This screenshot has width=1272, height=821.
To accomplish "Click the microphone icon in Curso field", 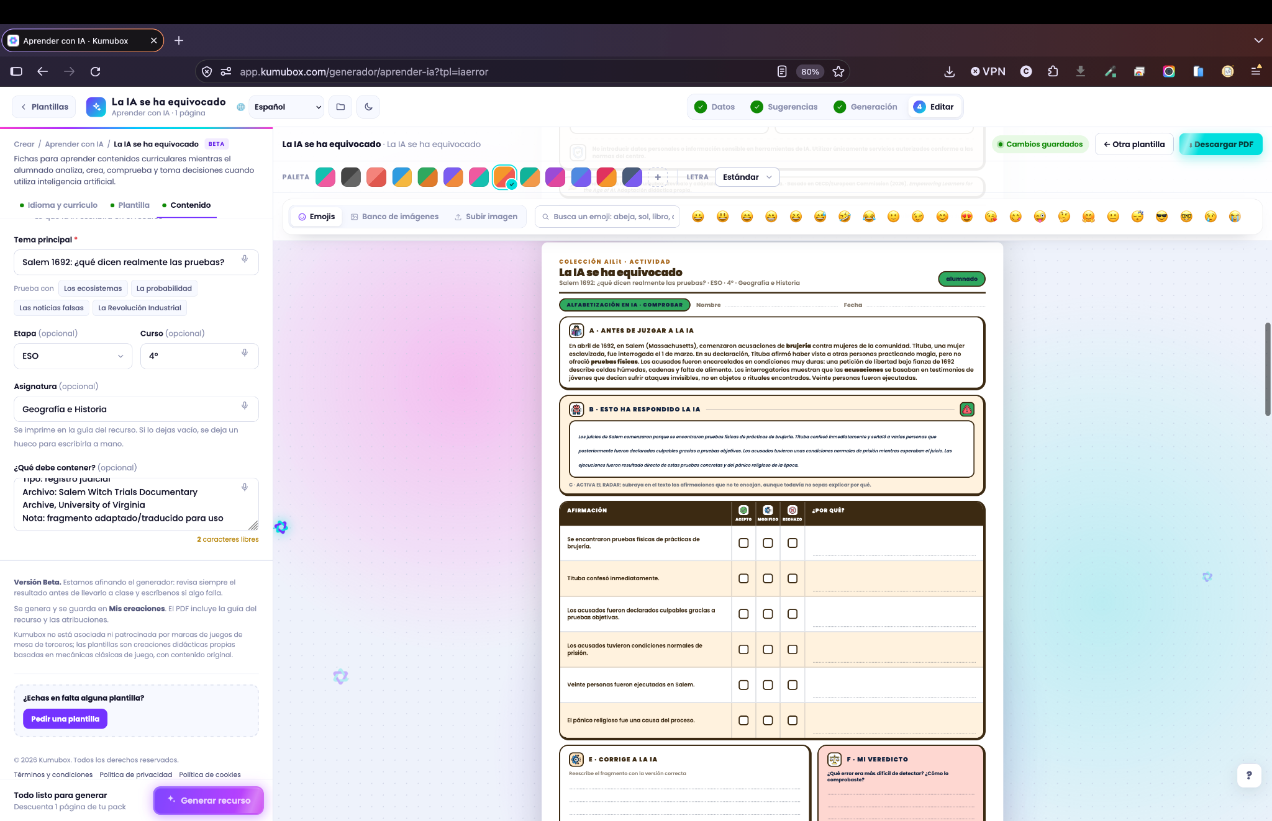I will pyautogui.click(x=245, y=353).
